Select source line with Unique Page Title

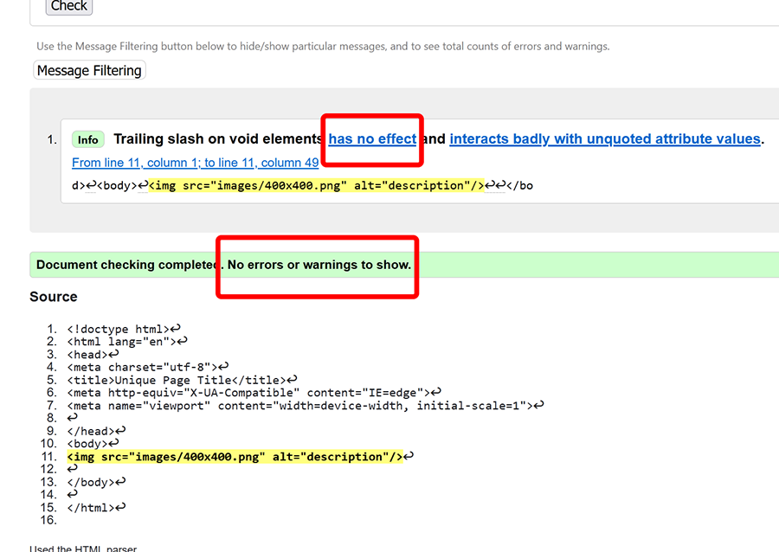177,380
